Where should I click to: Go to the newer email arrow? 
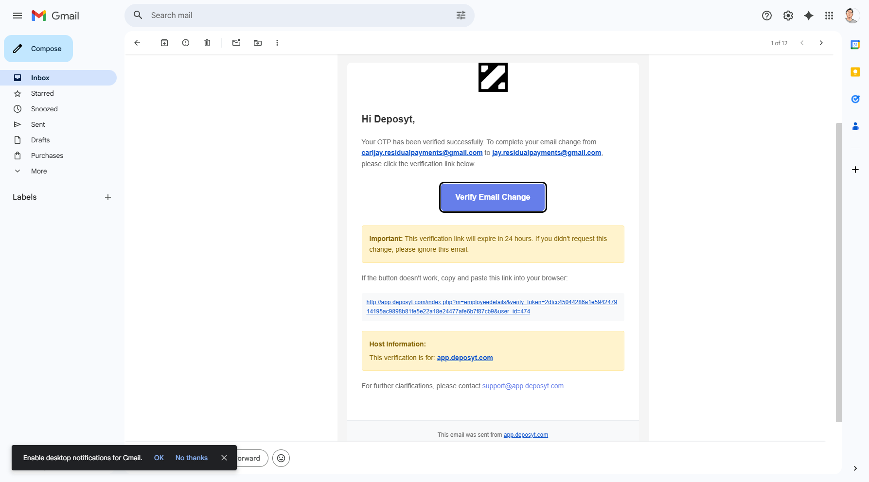click(x=802, y=43)
